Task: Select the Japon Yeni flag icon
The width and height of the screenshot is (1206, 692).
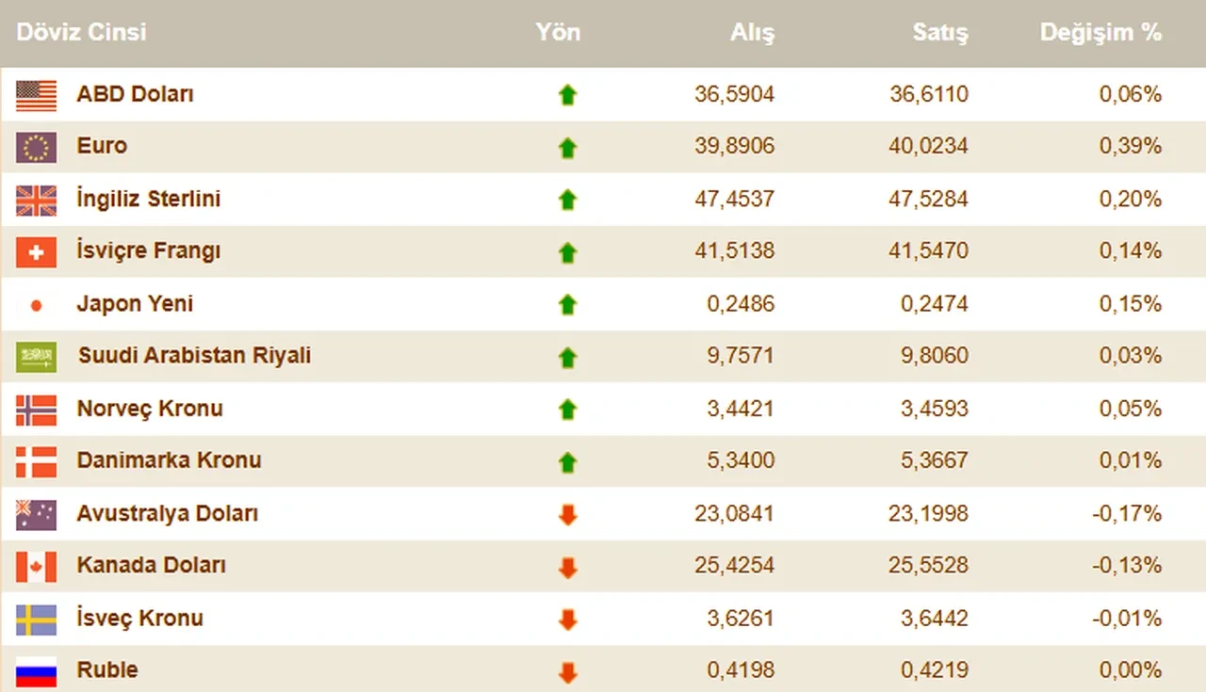Action: pos(36,304)
